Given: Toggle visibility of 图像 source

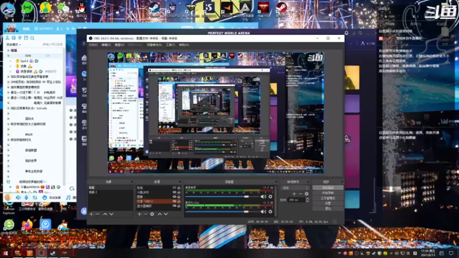Looking at the screenshot, I should (x=174, y=197).
